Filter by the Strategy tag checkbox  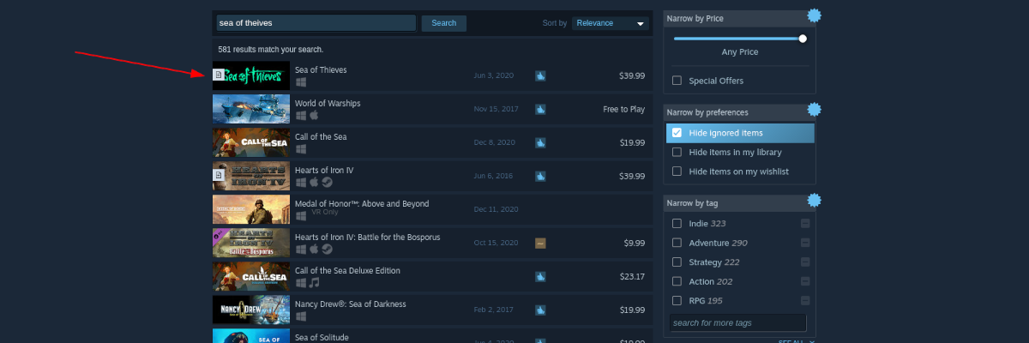click(677, 262)
